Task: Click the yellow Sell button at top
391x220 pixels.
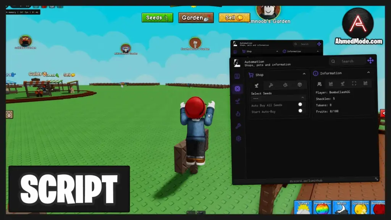Action: click(234, 18)
